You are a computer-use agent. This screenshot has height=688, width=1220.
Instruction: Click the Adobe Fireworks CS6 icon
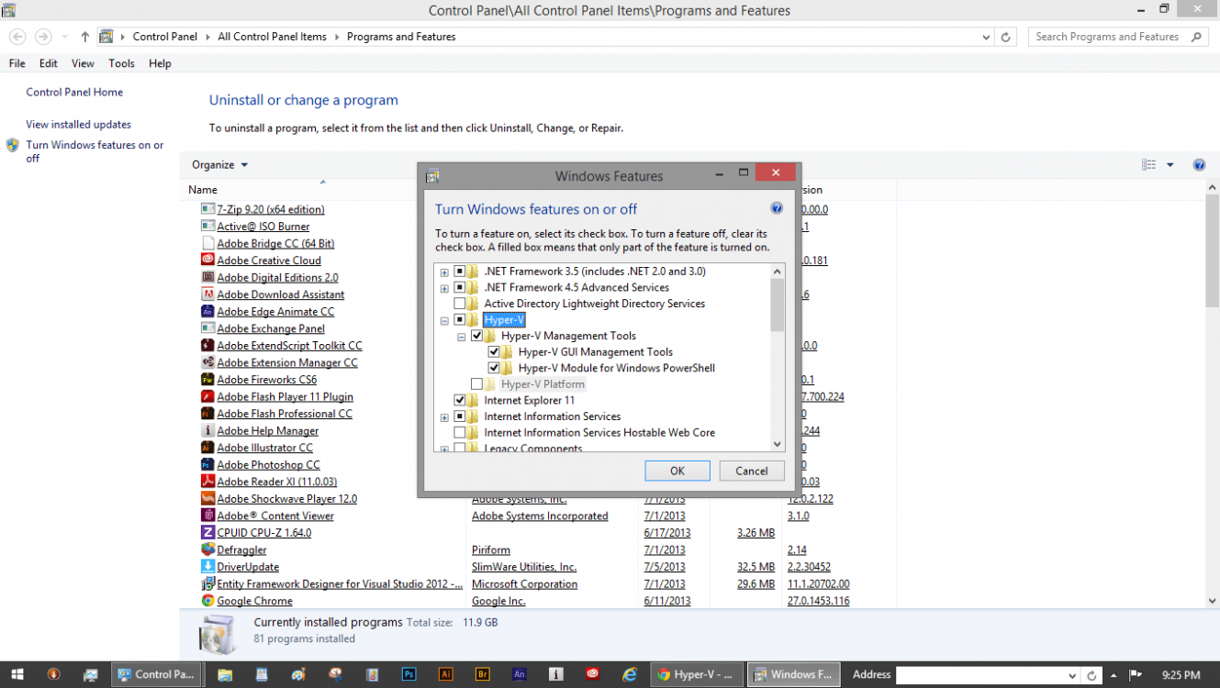tap(208, 379)
